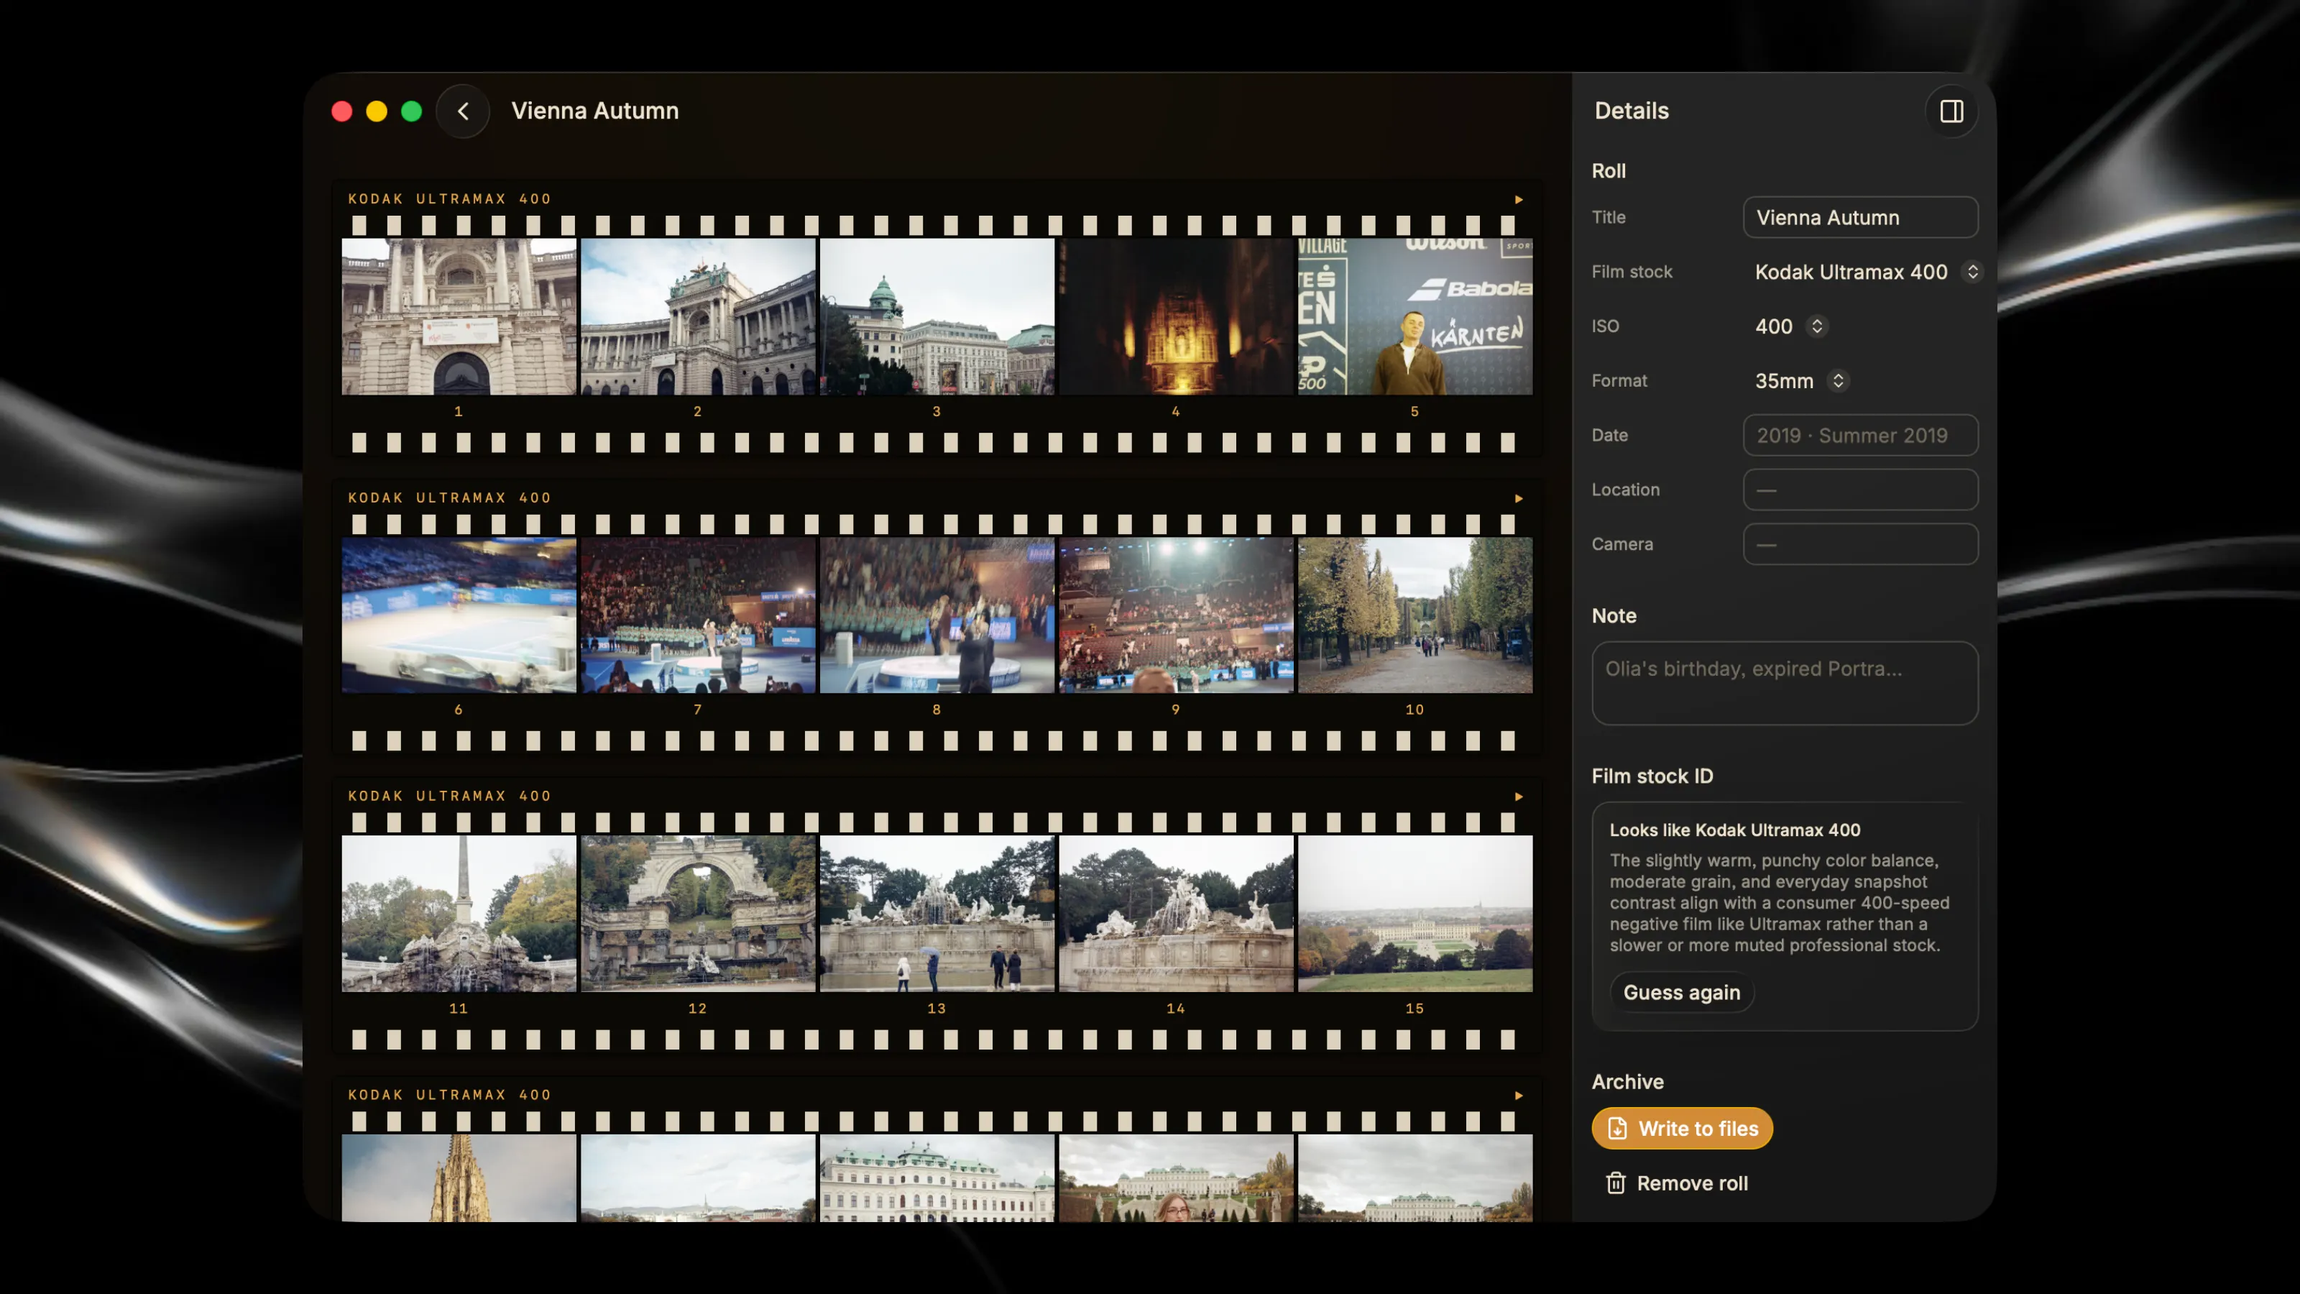Viewport: 2300px width, 1294px height.
Task: Click the trash icon beside Remove roll
Action: pyautogui.click(x=1615, y=1183)
